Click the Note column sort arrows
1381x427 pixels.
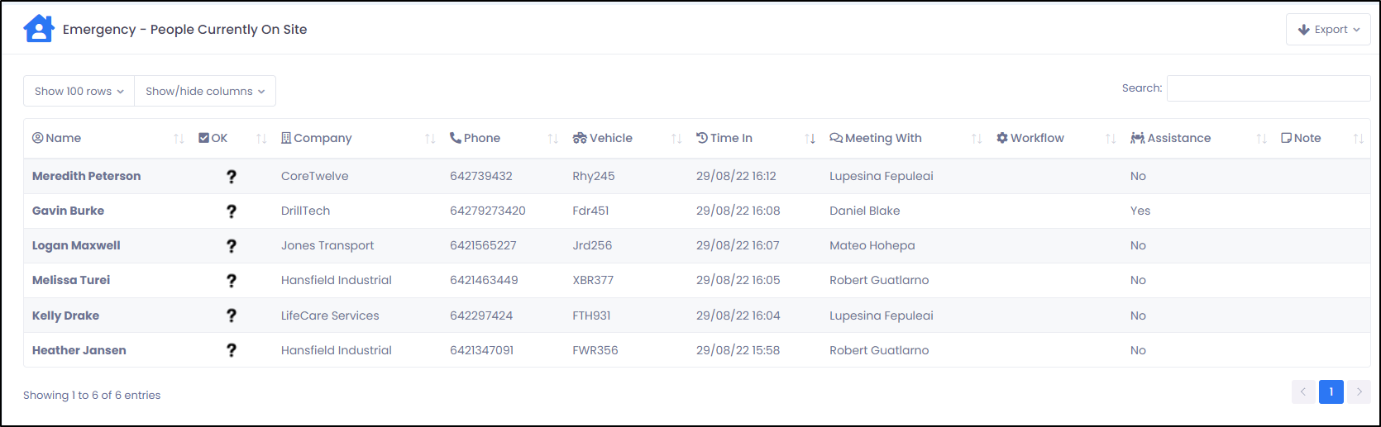click(x=1358, y=139)
